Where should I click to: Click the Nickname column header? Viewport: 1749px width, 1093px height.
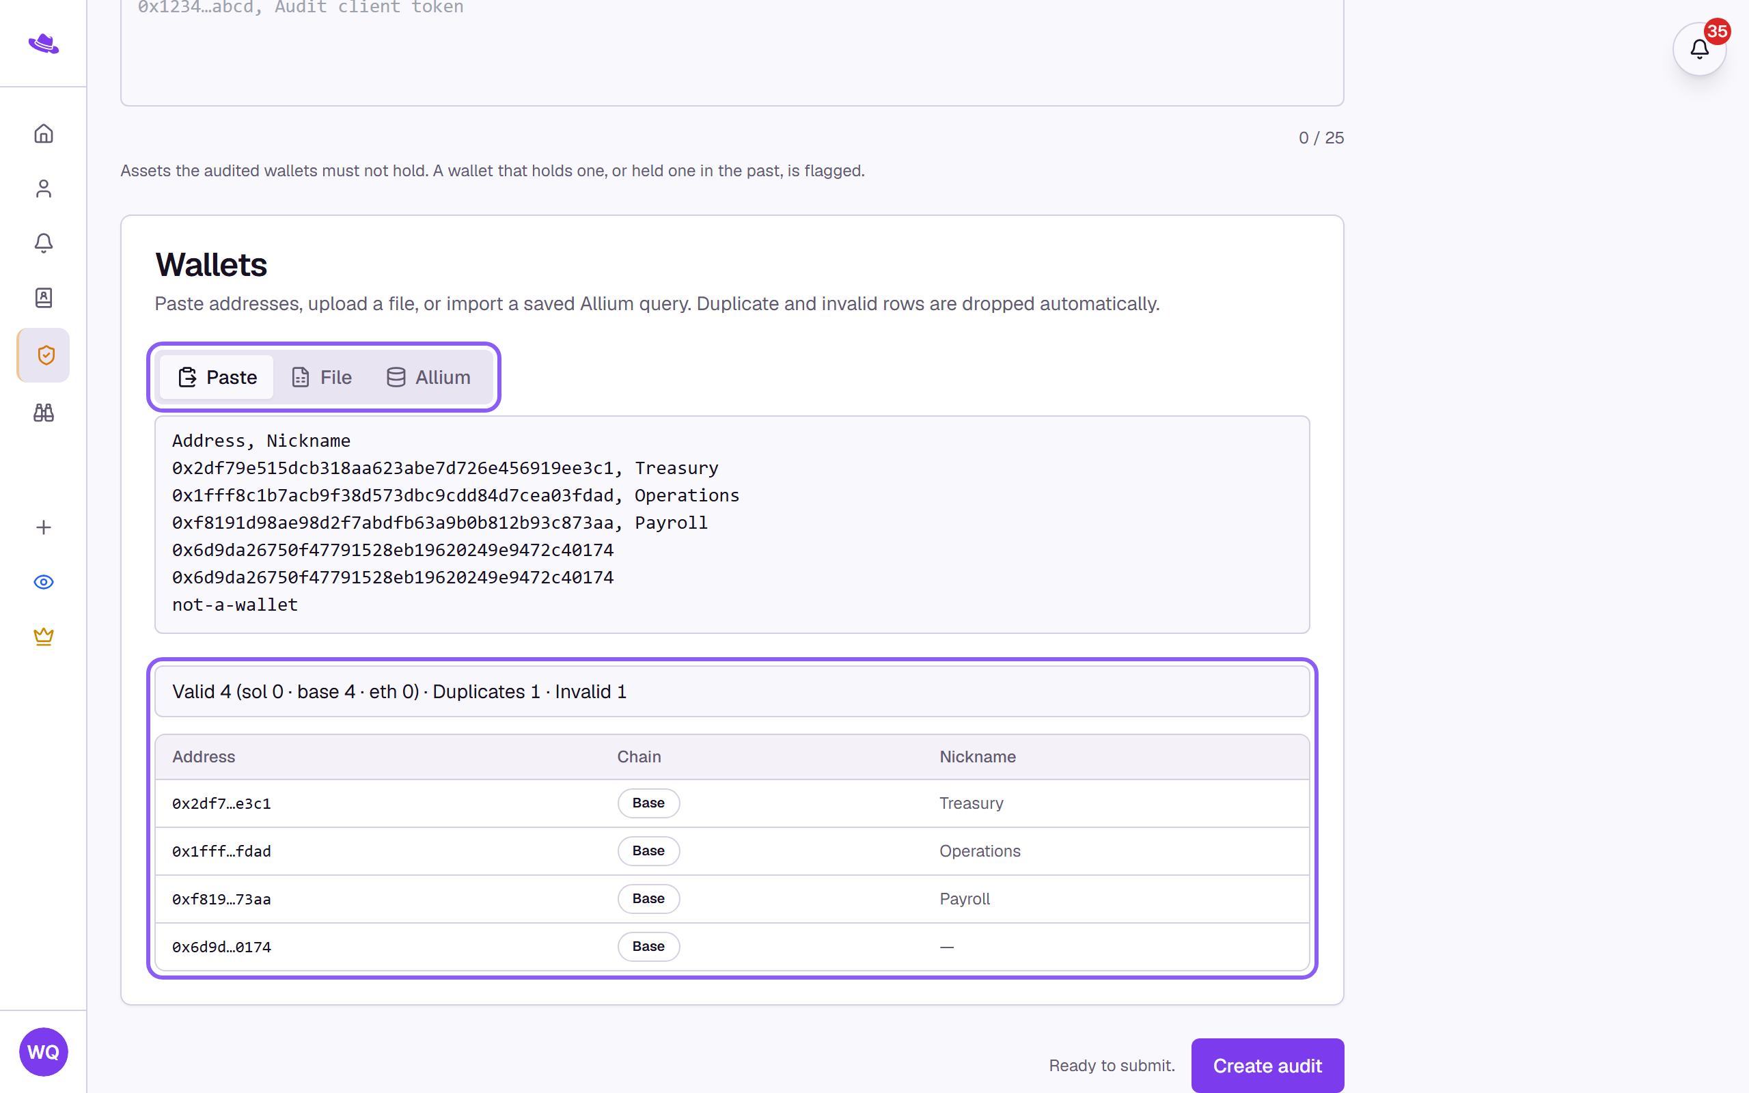click(978, 757)
